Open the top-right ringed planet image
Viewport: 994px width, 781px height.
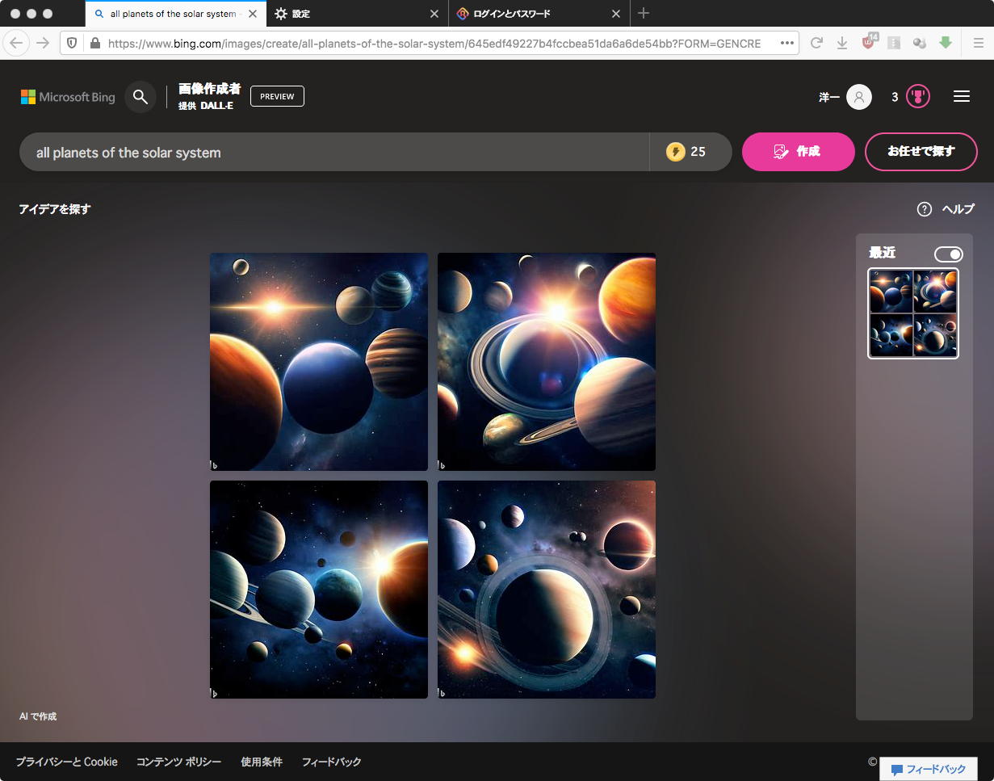(547, 362)
